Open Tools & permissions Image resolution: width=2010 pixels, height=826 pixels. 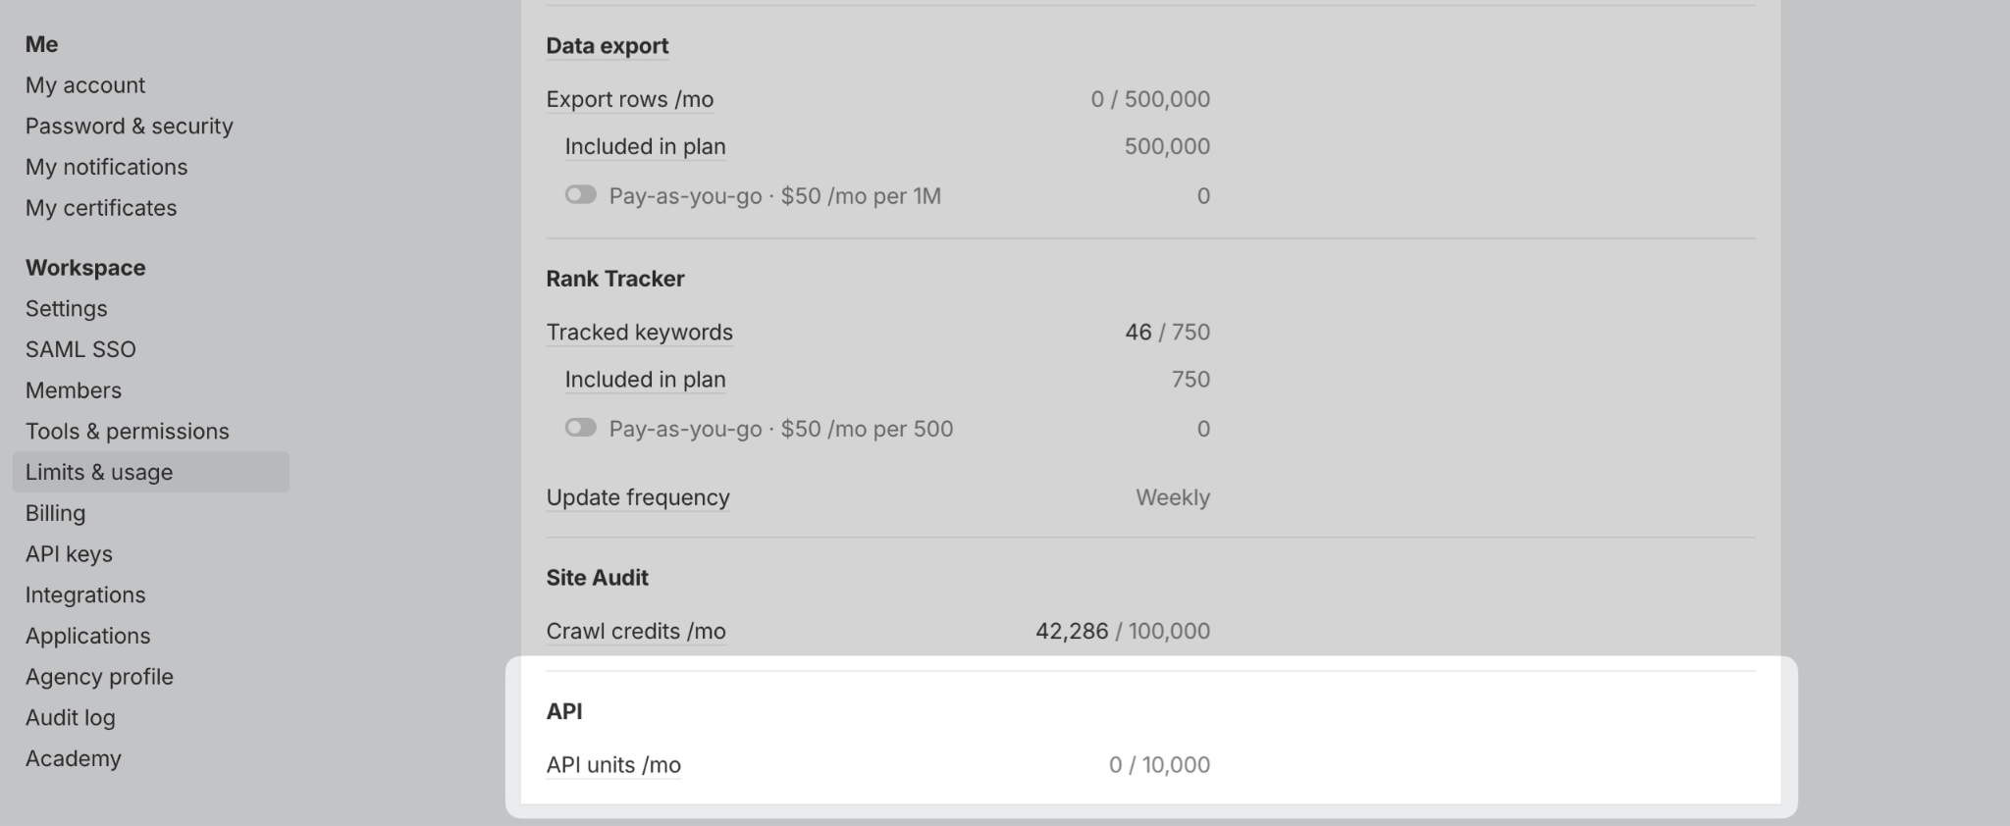[128, 431]
